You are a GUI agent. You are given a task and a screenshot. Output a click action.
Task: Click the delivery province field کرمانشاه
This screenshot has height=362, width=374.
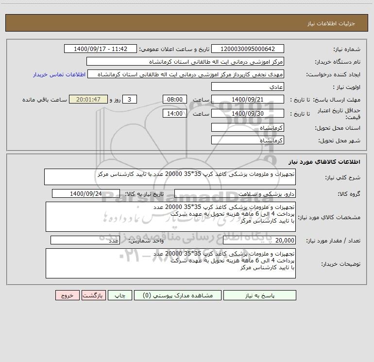(248, 127)
